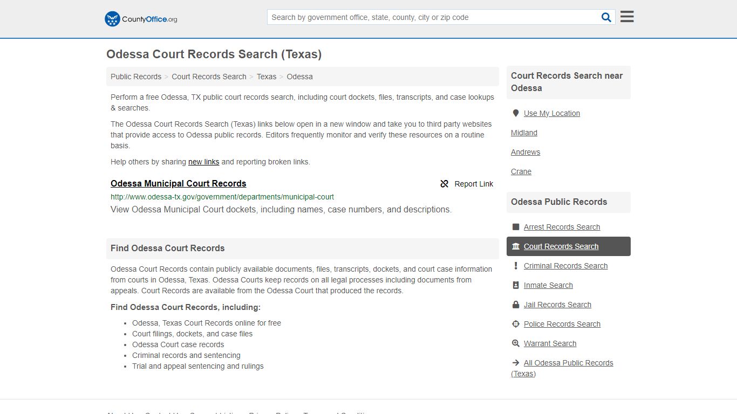Open Public Records breadcrumb
The width and height of the screenshot is (737, 414).
[x=136, y=77]
